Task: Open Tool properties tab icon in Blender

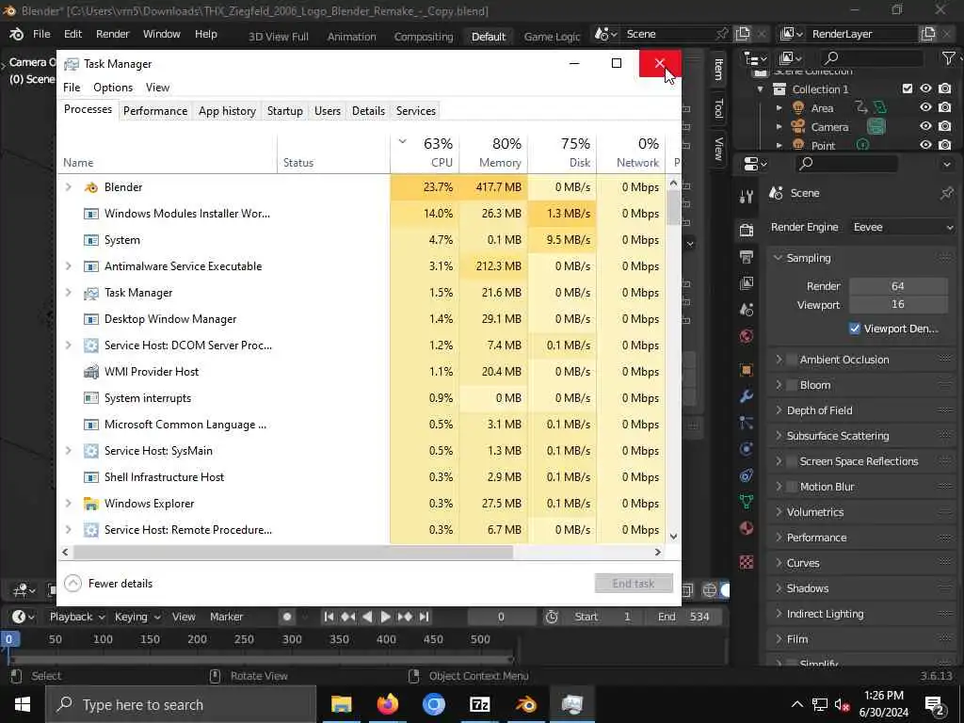Action: pyautogui.click(x=747, y=197)
